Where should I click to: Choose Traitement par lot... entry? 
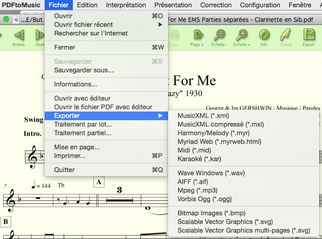[83, 124]
